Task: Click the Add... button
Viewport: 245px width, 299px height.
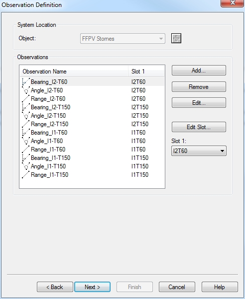Action: [x=199, y=71]
